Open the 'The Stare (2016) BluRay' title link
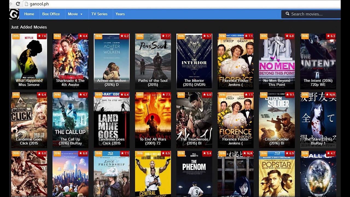The width and height of the screenshot is (350, 197). (318, 141)
